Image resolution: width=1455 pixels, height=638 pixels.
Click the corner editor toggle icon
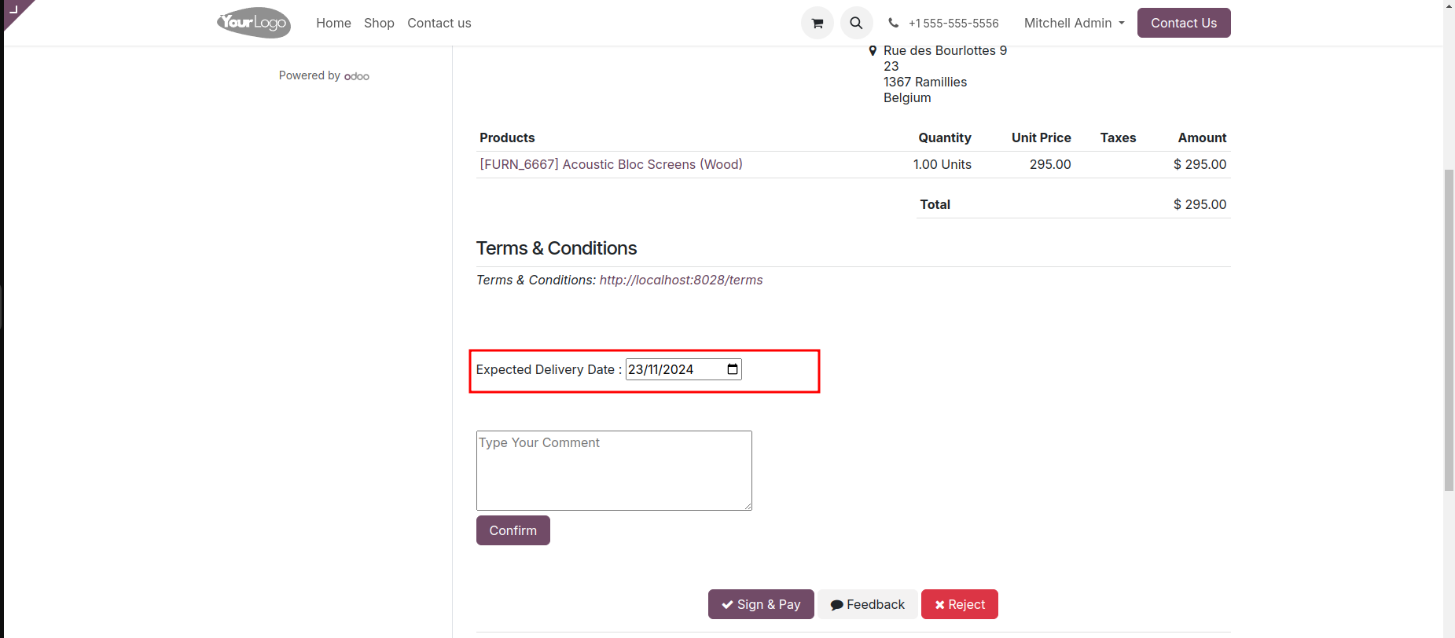[x=13, y=9]
